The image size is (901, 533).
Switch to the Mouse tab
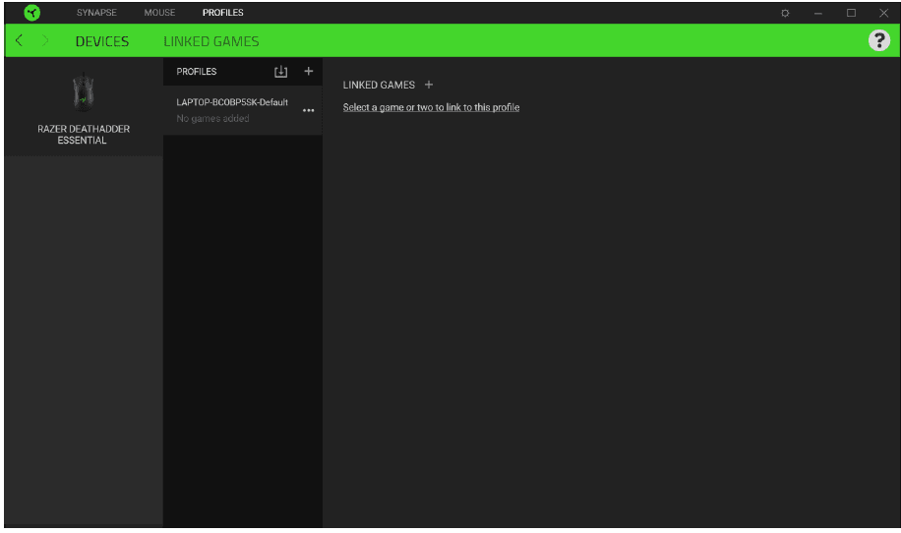[x=159, y=13]
